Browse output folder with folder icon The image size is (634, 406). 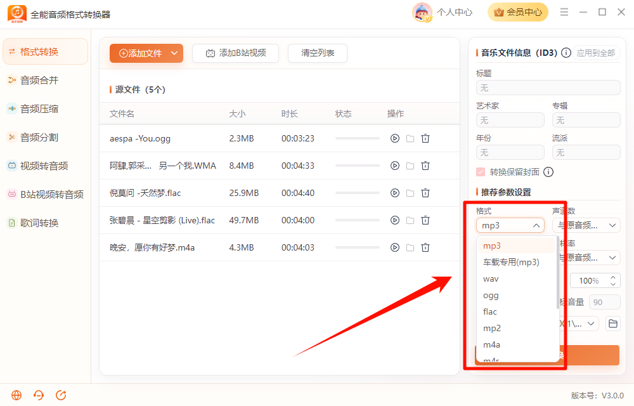[613, 324]
